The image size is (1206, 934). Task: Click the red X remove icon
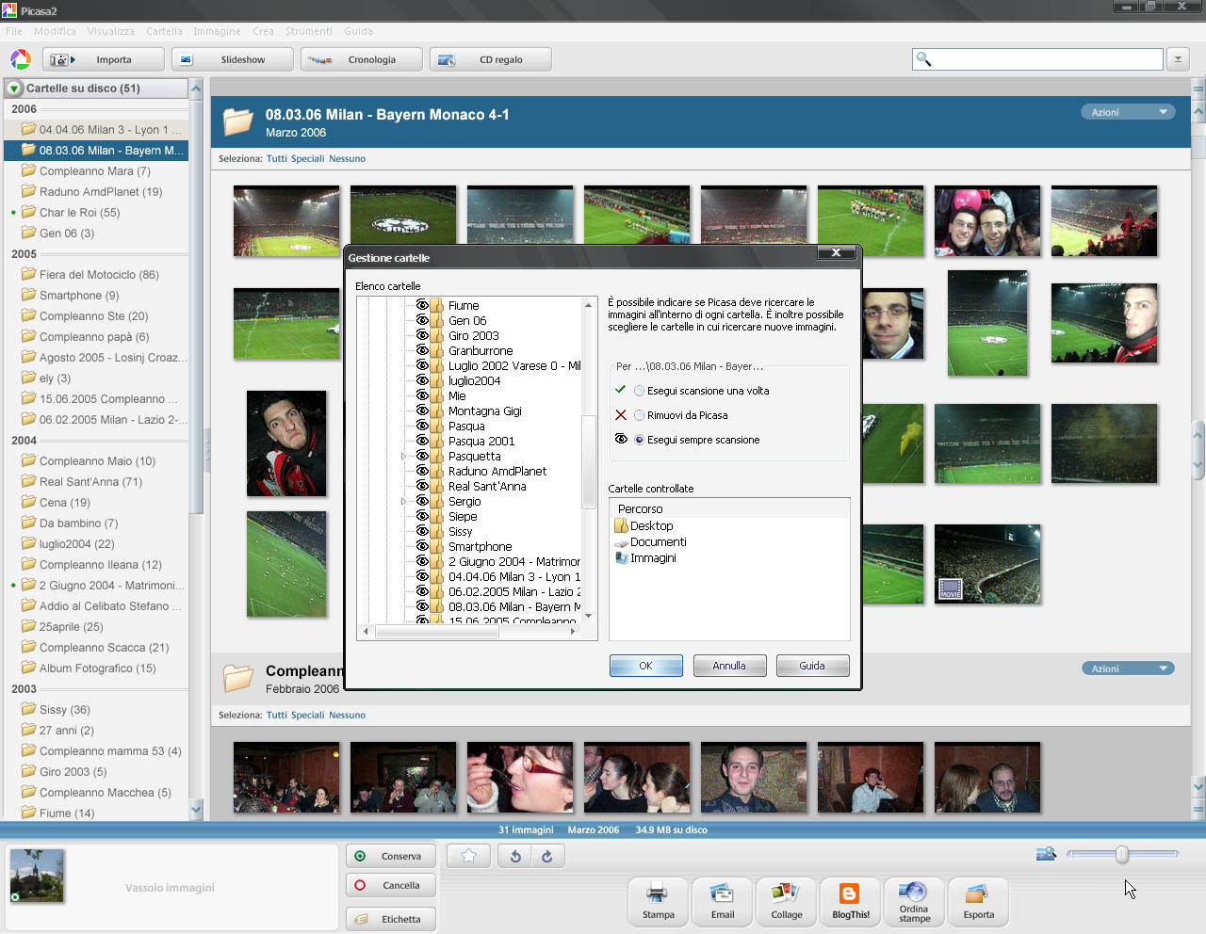click(620, 414)
